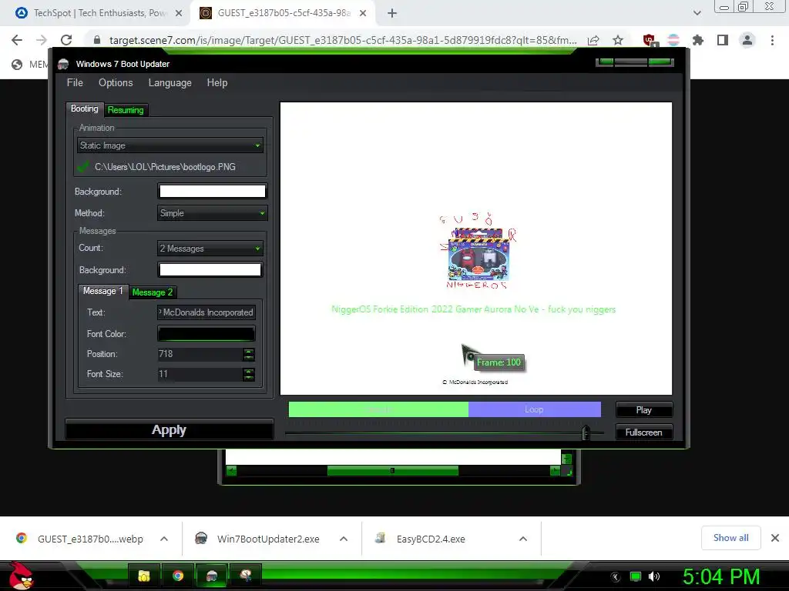Screen dimensions: 789x591
Task: Open the Options menu
Action: [x=116, y=83]
